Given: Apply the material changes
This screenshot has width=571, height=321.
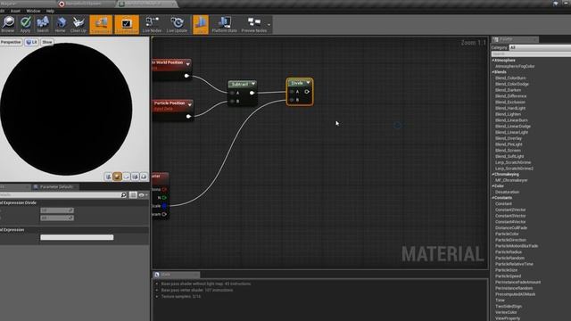Looking at the screenshot, I should [25, 24].
